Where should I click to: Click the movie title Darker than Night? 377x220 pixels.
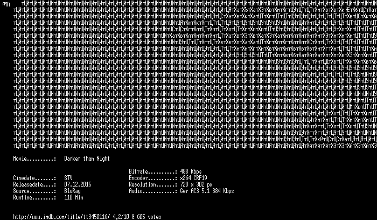87,159
